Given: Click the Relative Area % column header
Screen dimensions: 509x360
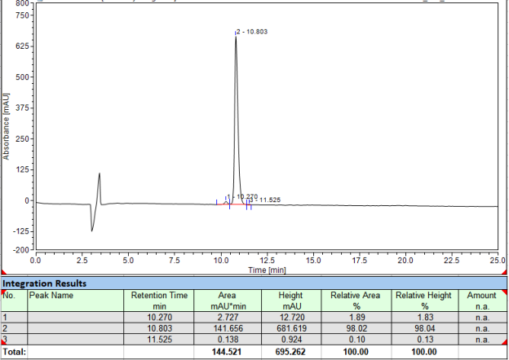Looking at the screenshot, I should (356, 300).
